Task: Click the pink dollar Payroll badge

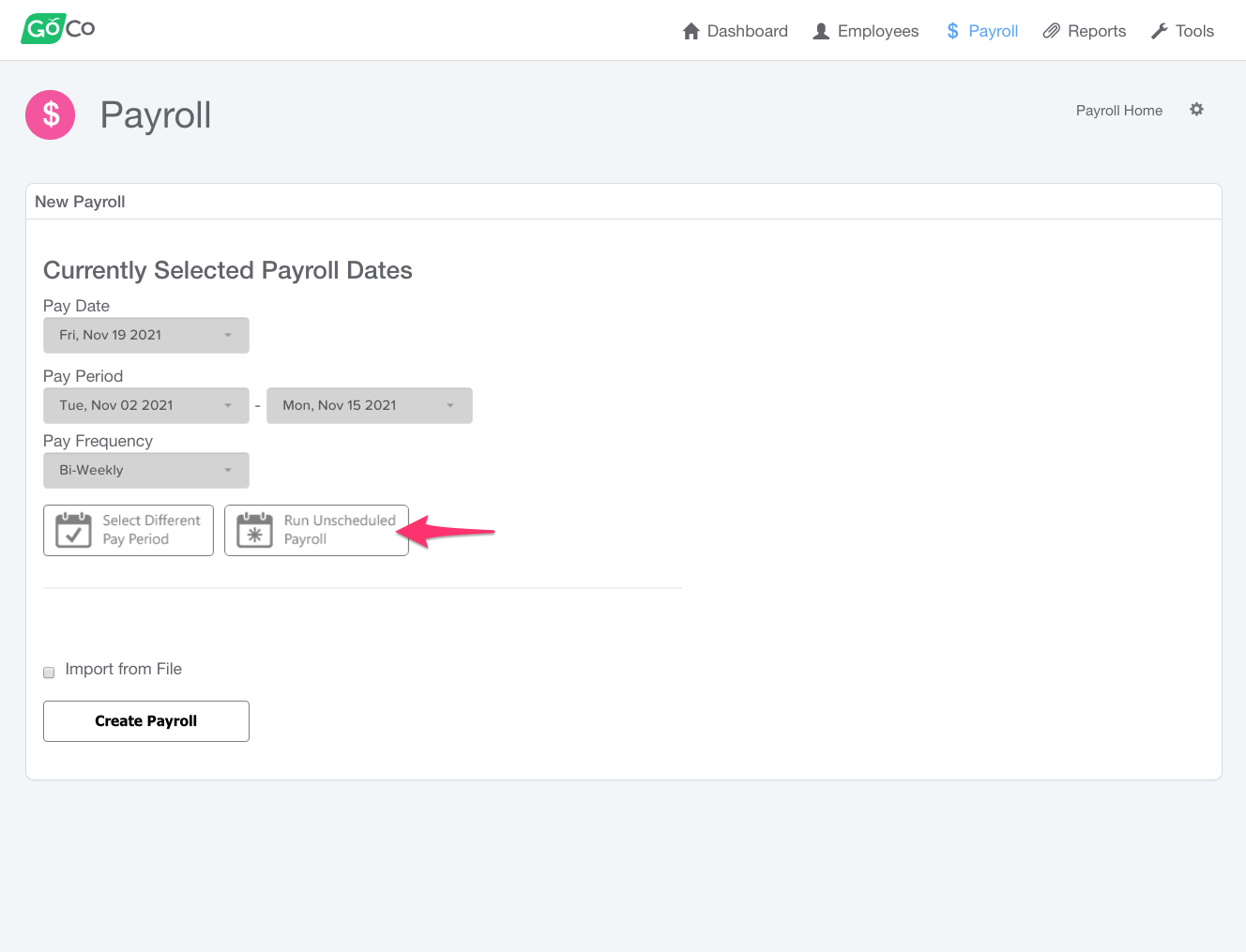Action: coord(50,114)
